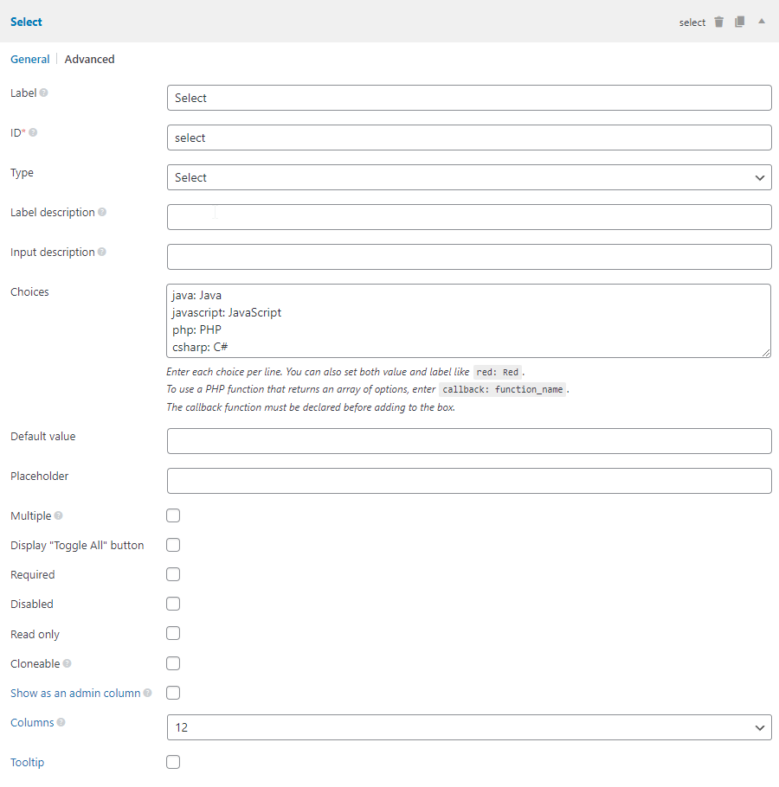
Task: Check the Display Toggle All button option
Action: tap(173, 544)
